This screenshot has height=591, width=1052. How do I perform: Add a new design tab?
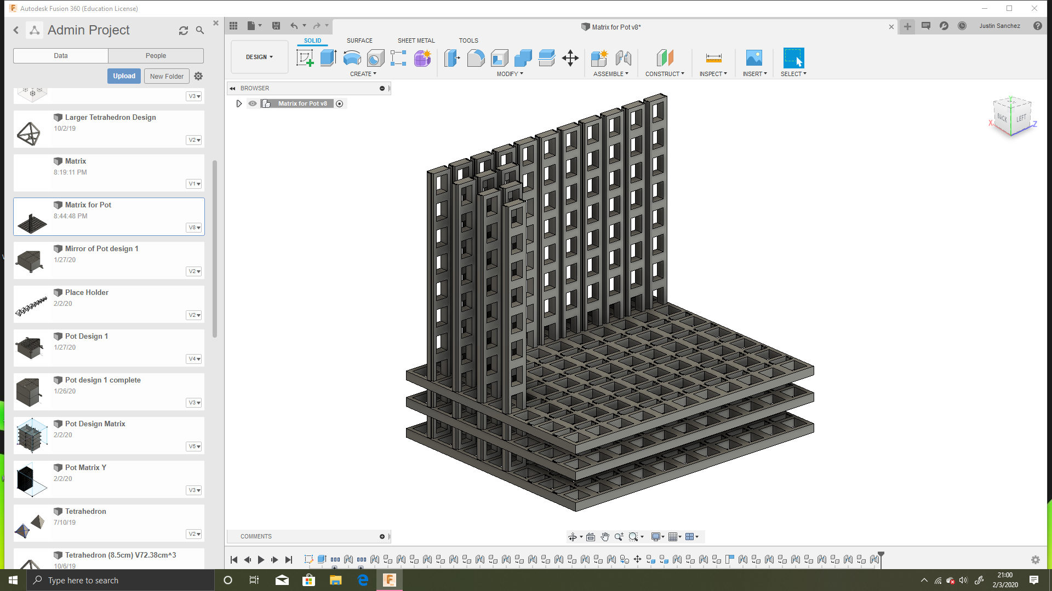point(907,26)
